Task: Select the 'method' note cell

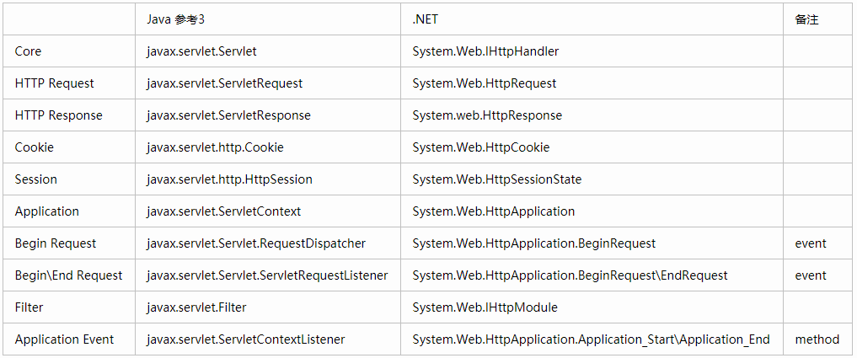Action: click(x=817, y=339)
